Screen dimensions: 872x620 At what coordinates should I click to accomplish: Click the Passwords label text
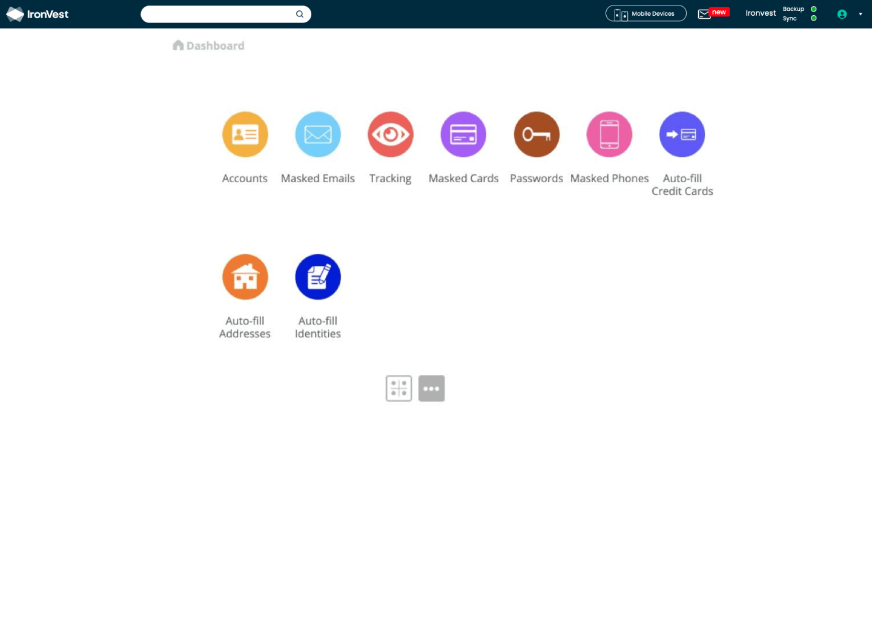tap(537, 178)
